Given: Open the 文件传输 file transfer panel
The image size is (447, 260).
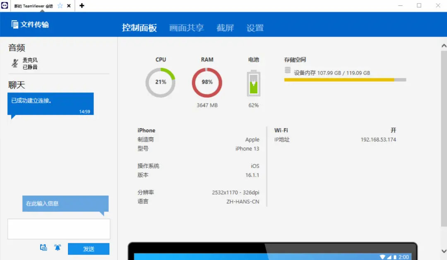Looking at the screenshot, I should tap(29, 24).
